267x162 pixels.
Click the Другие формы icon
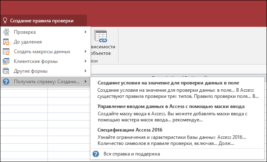click(x=6, y=71)
